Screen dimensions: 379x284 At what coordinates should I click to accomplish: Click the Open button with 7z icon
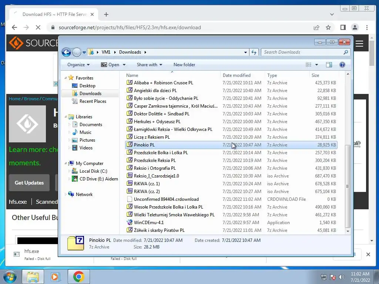110,65
